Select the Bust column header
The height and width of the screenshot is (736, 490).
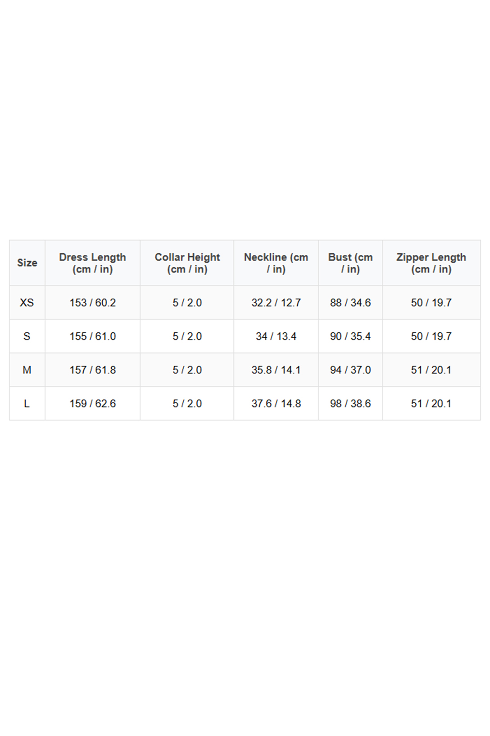pos(350,263)
